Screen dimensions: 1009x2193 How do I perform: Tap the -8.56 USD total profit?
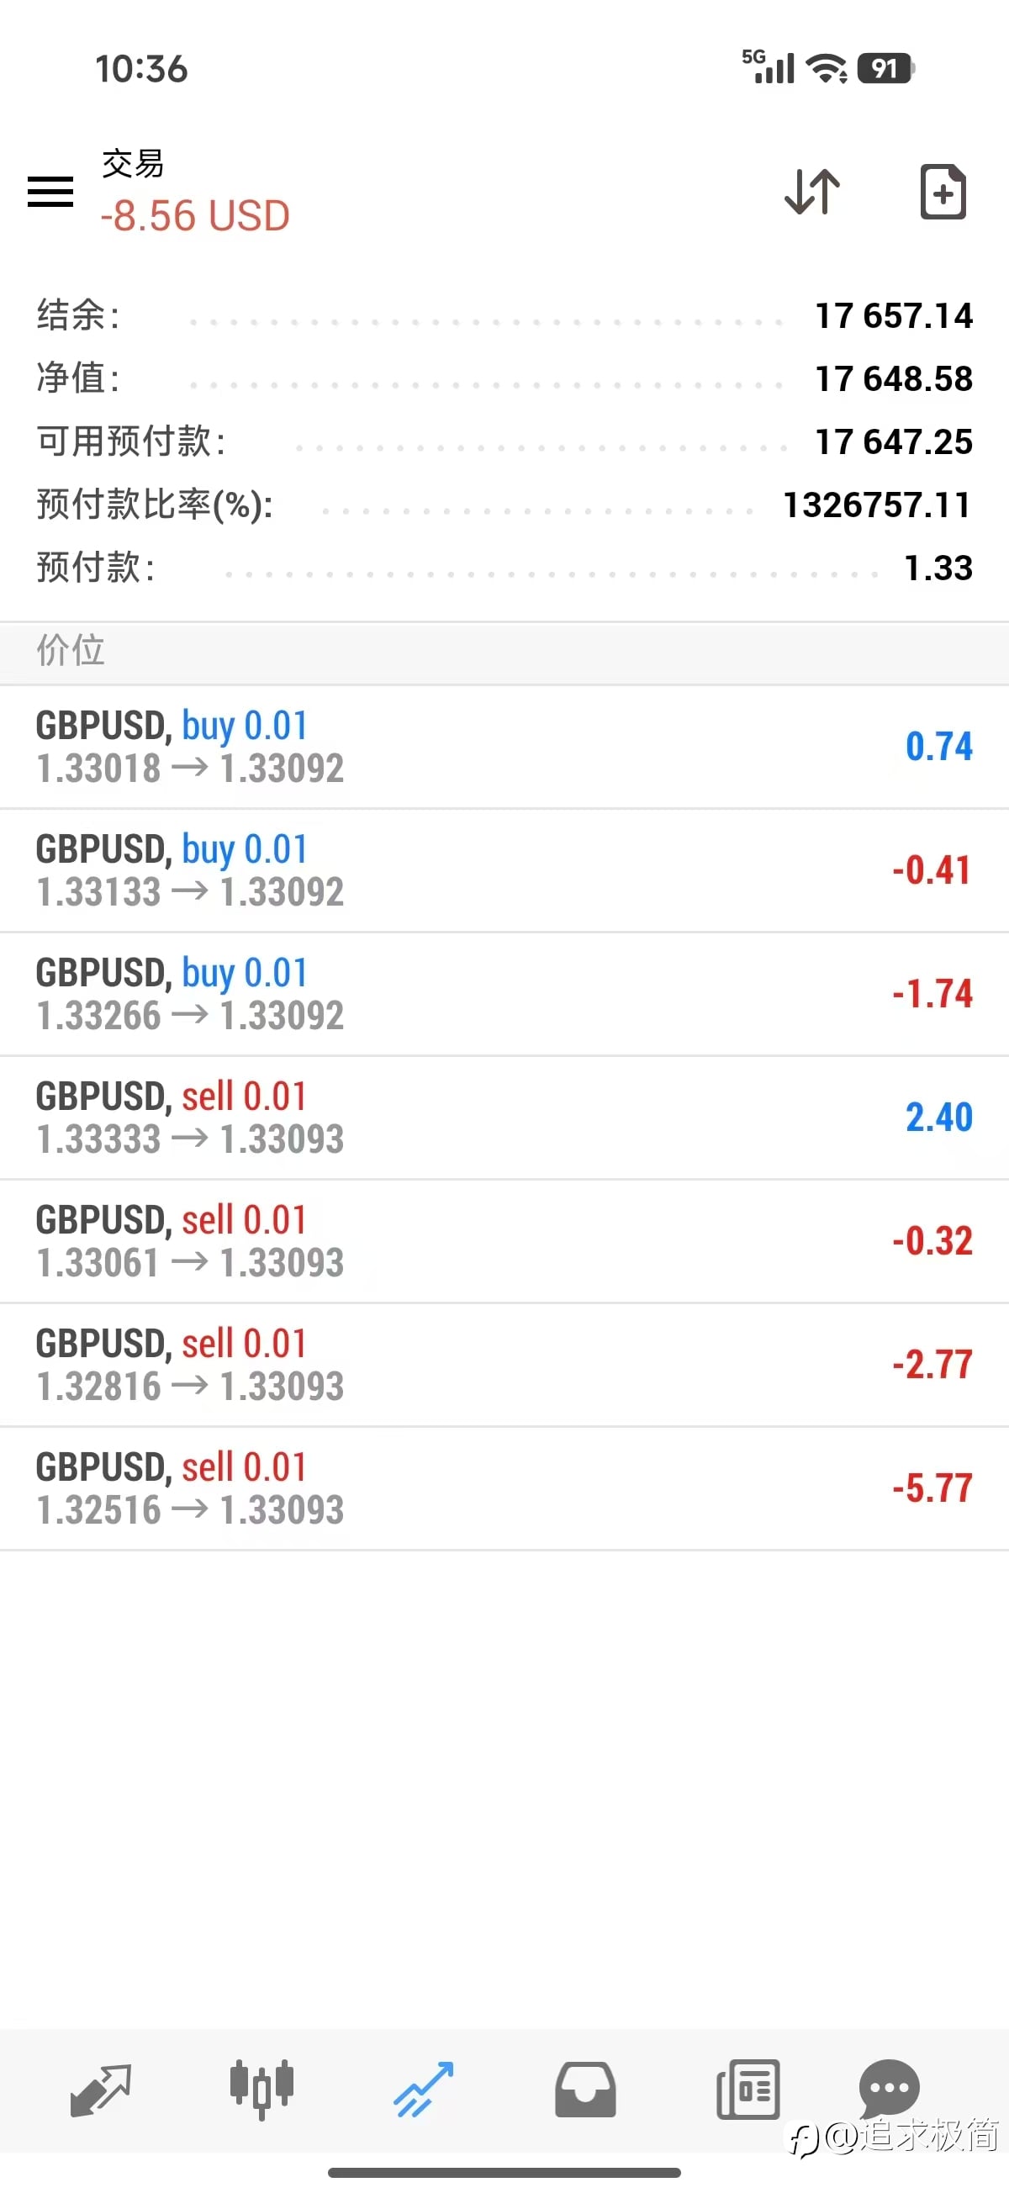click(195, 215)
